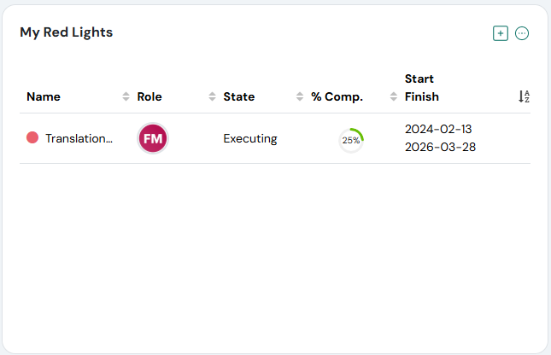551x355 pixels.
Task: Toggle sort arrows next to % Comp. column
Action: coord(394,96)
